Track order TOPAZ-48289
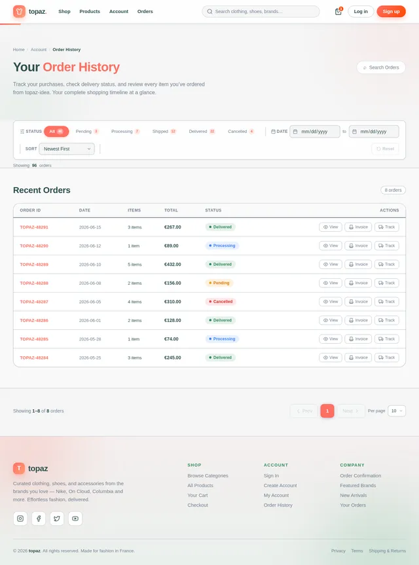This screenshot has height=565, width=419. (x=386, y=264)
